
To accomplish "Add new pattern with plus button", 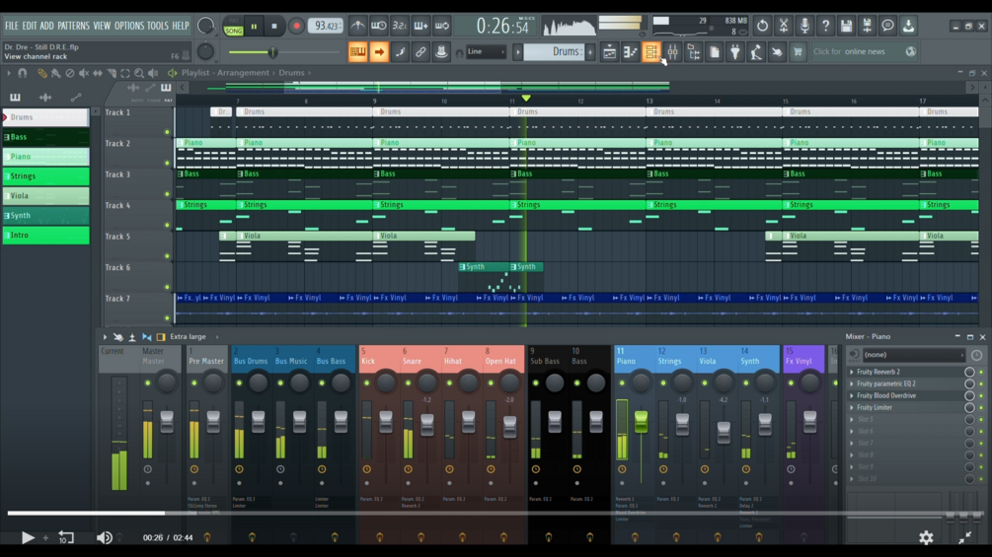I will 590,52.
